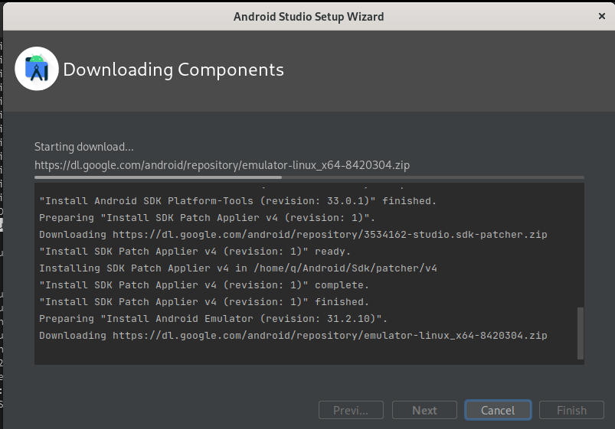Click the log pane vertical scrollbar
Viewport: 615px width, 429px height.
coord(581,333)
